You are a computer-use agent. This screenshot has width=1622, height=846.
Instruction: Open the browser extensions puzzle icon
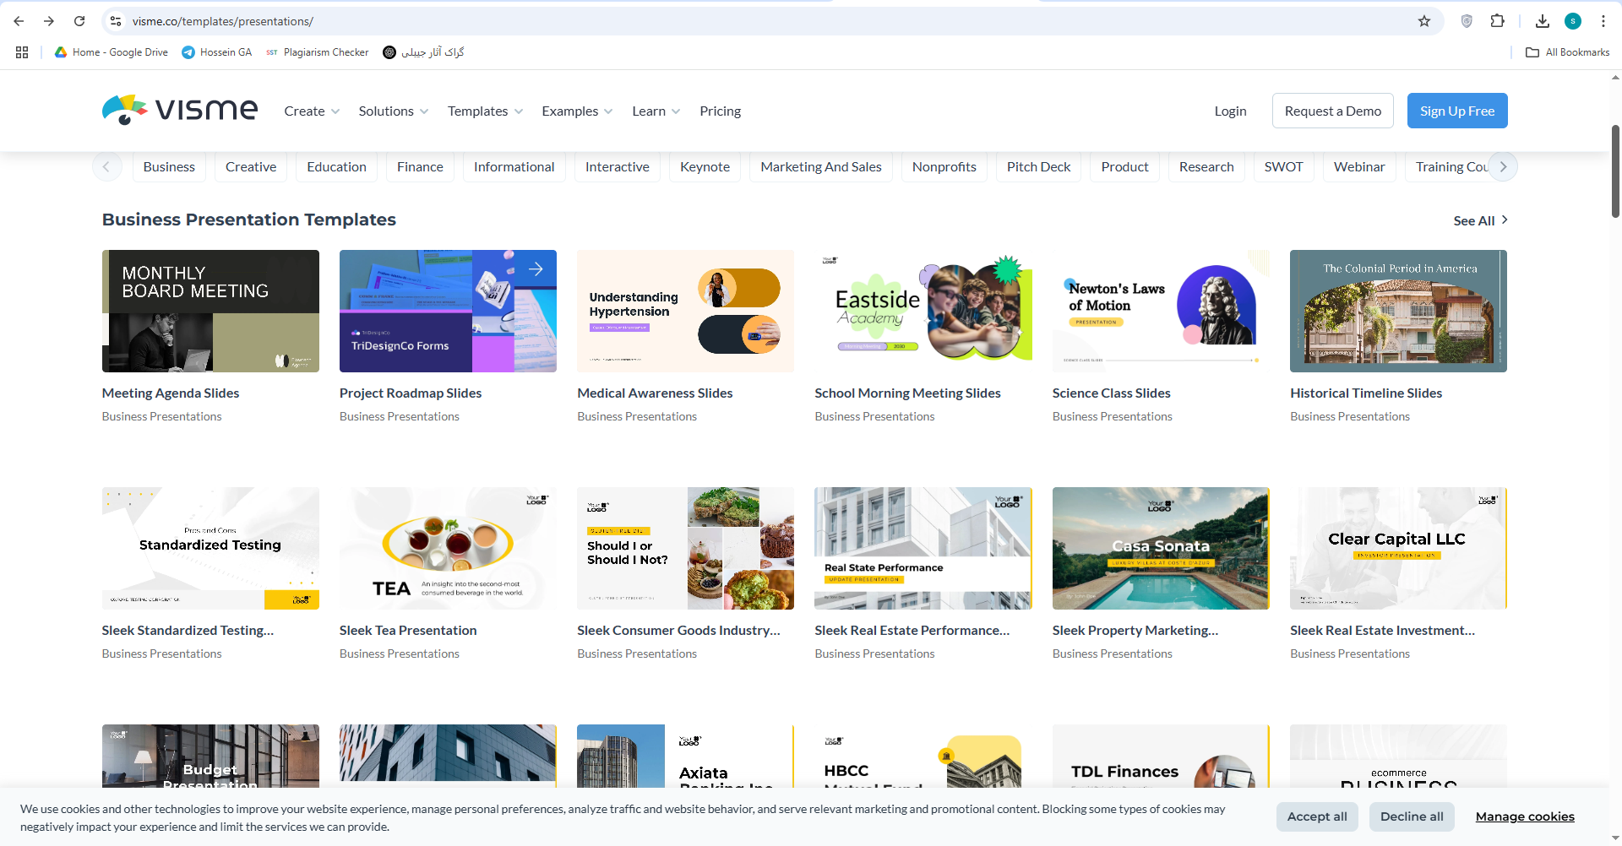tap(1497, 21)
